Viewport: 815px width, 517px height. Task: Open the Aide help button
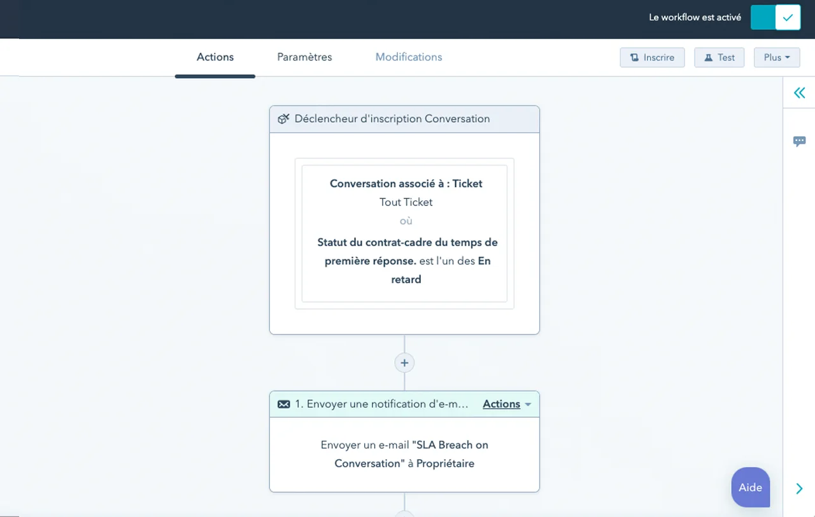click(750, 488)
